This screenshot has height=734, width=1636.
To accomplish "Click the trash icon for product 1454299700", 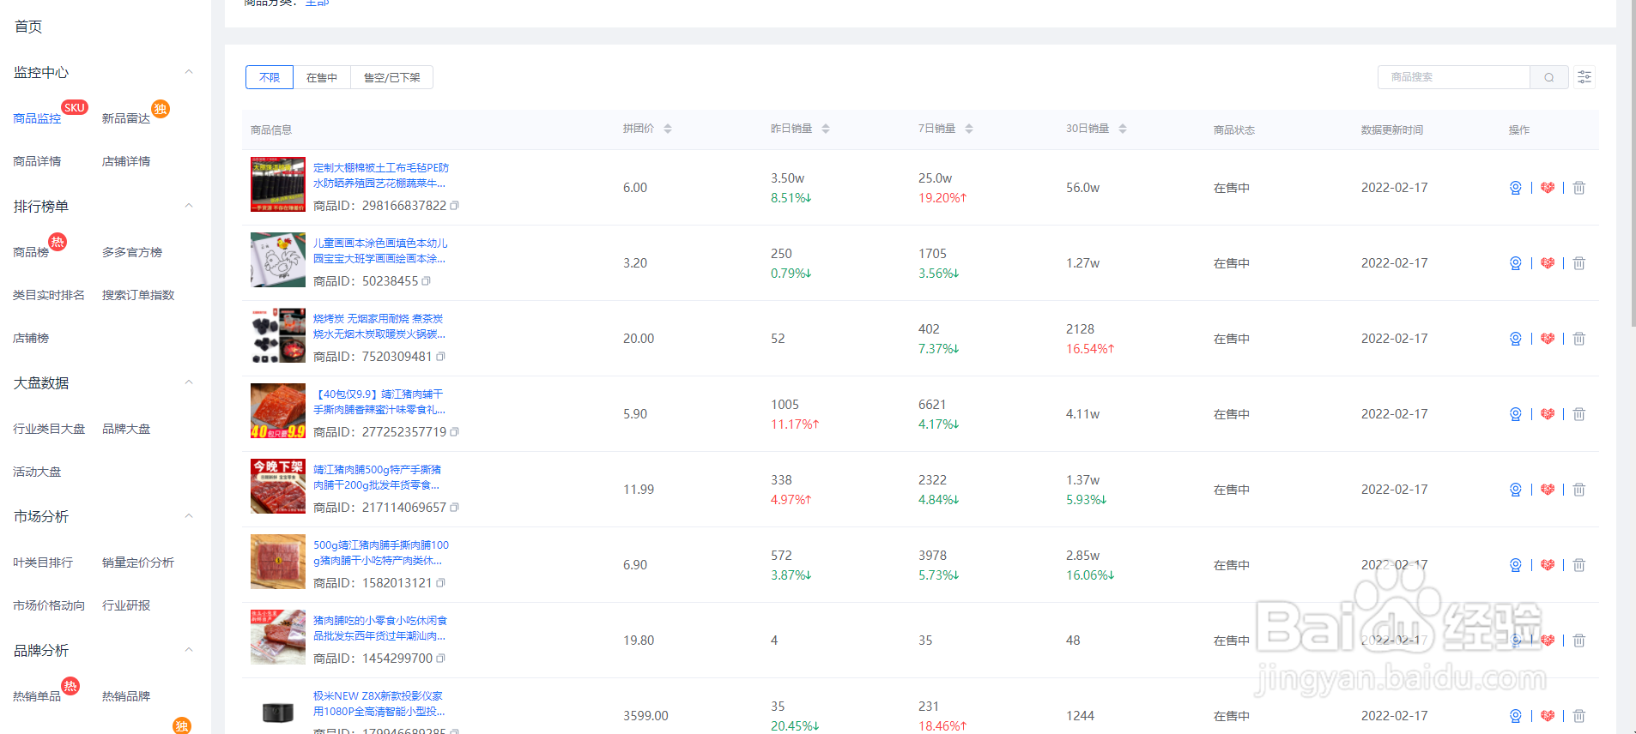I will 1579,641.
